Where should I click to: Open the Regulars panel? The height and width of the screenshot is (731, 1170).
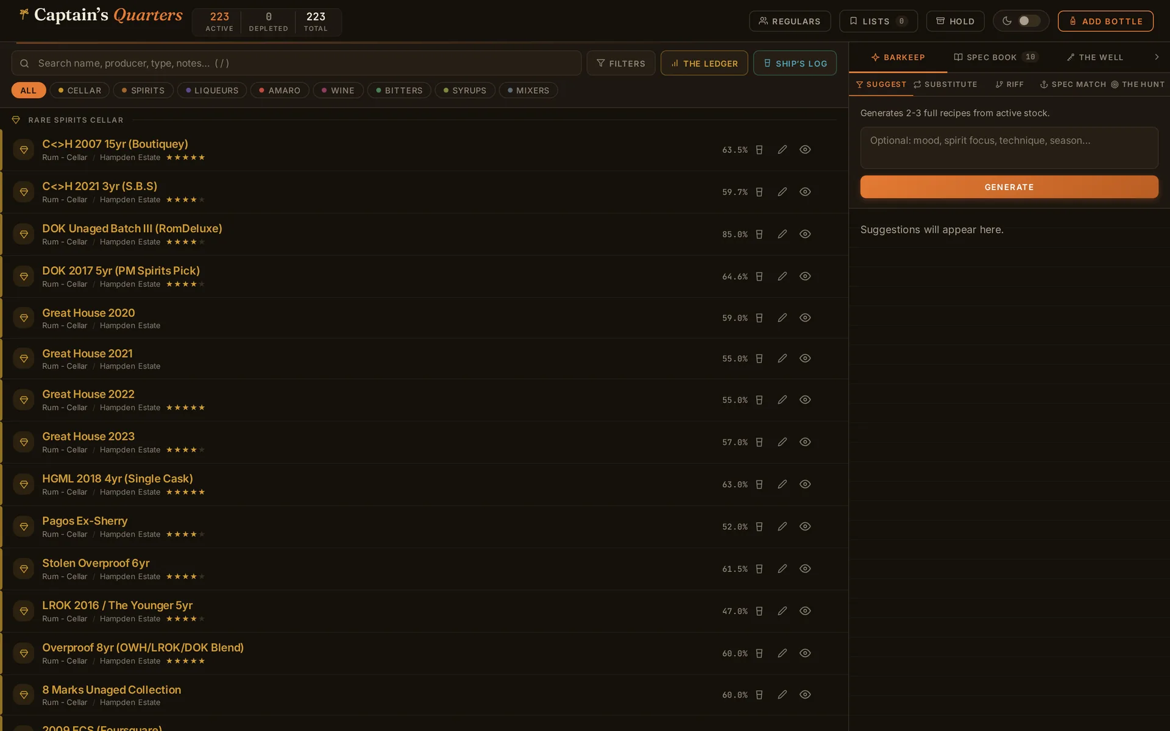(x=790, y=21)
